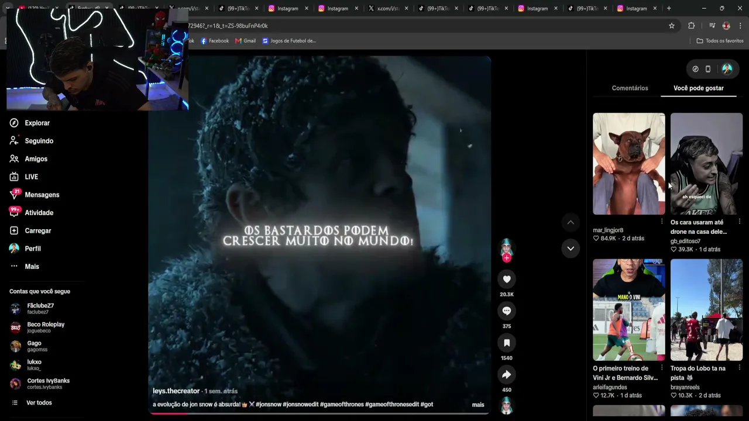Open options for the drone video card
This screenshot has width=749, height=421.
click(740, 222)
